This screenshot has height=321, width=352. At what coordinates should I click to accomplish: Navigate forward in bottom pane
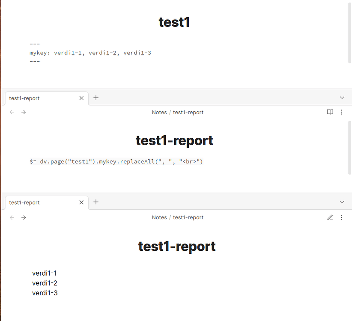[x=24, y=217]
